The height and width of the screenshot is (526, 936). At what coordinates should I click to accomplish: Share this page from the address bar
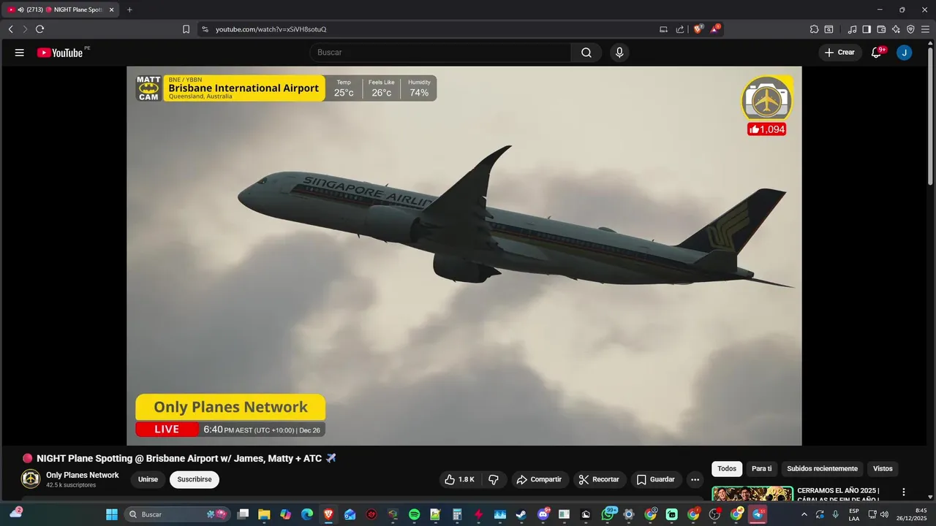[680, 29]
